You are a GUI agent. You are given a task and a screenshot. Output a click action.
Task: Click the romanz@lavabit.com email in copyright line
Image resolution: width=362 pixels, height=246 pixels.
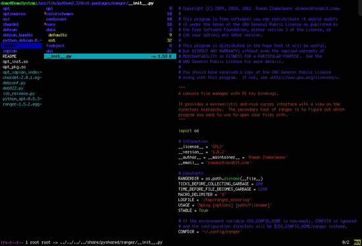pos(317,9)
